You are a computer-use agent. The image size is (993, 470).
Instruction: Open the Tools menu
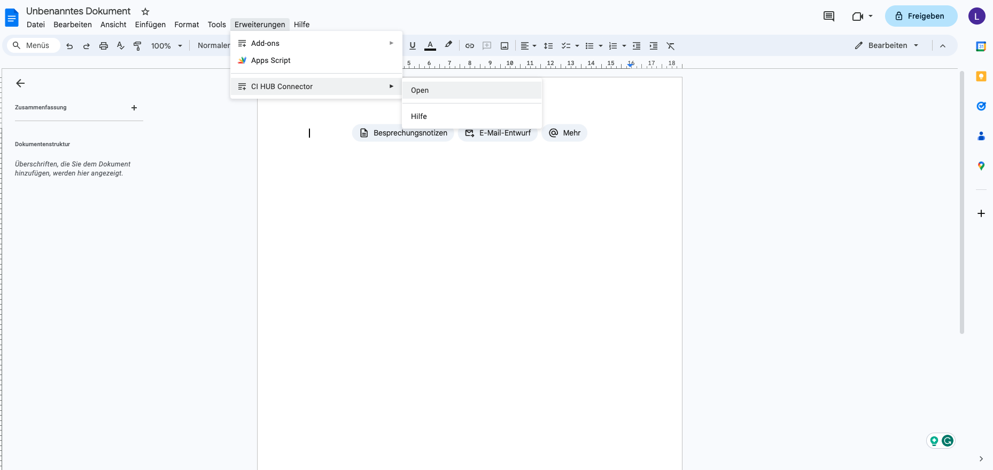217,25
